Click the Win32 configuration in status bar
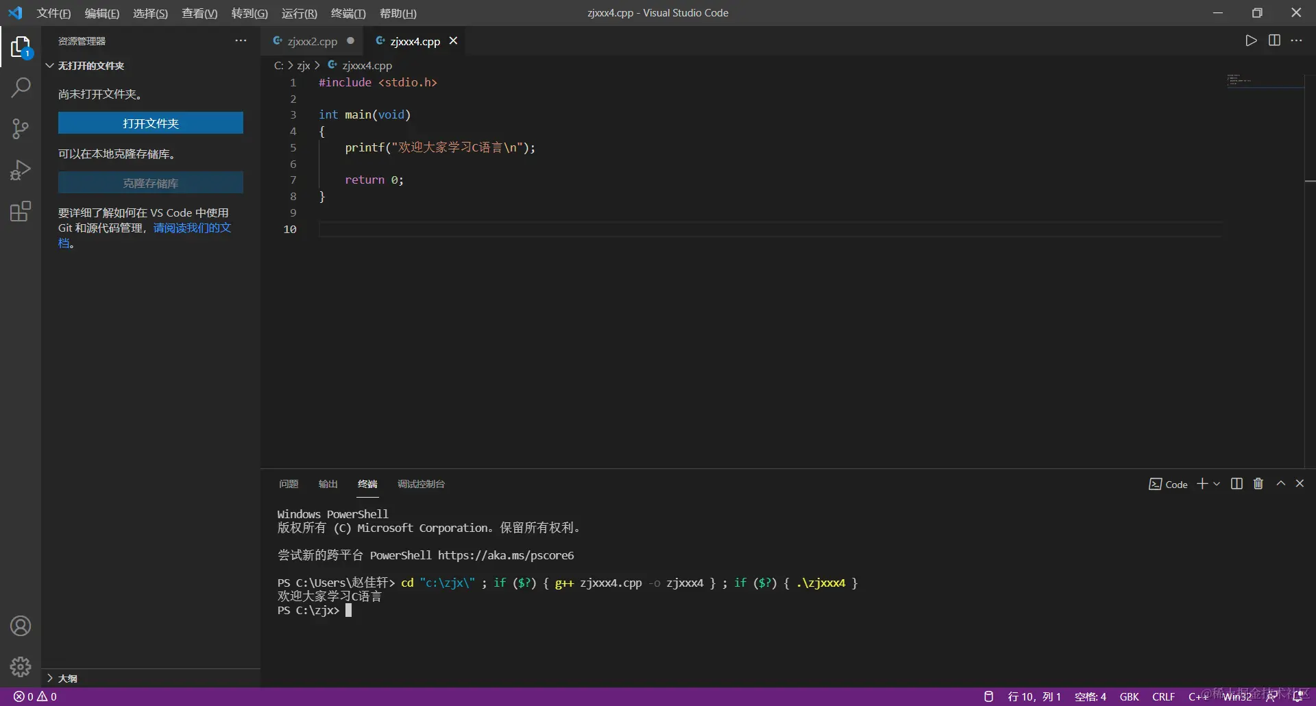 tap(1237, 696)
